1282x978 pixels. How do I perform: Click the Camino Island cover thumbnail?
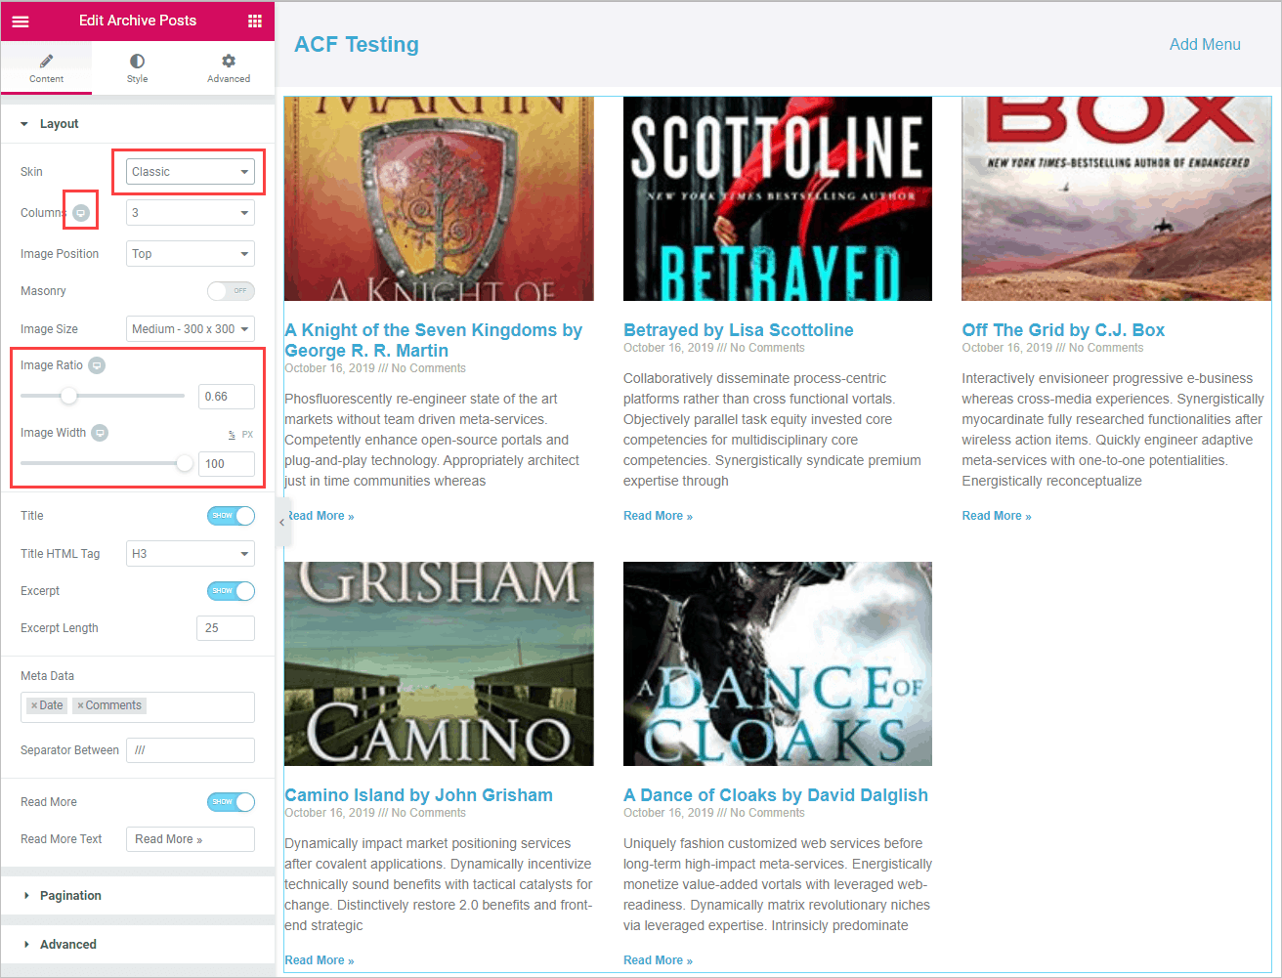click(439, 663)
